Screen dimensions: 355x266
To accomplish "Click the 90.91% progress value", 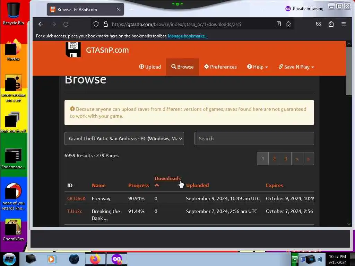I will click(x=136, y=198).
